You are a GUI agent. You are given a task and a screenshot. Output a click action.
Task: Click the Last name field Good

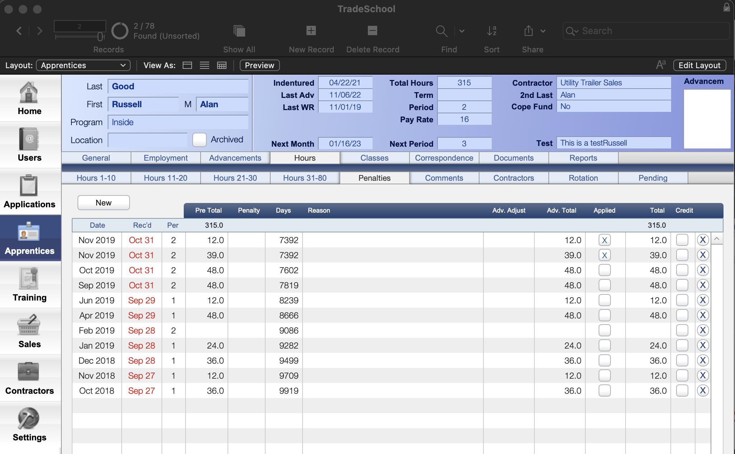178,86
